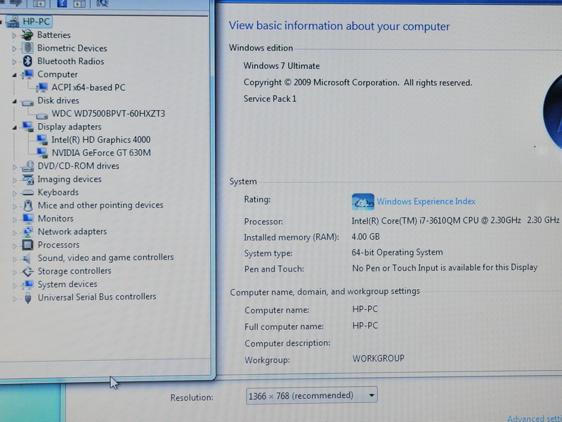The width and height of the screenshot is (562, 422).
Task: Click the Full computer name HP-PC value
Action: coord(365,326)
